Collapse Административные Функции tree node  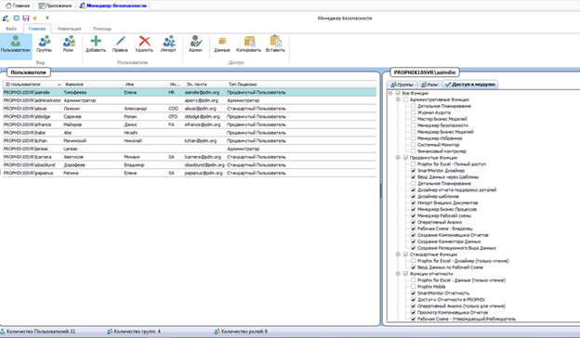pyautogui.click(x=398, y=99)
